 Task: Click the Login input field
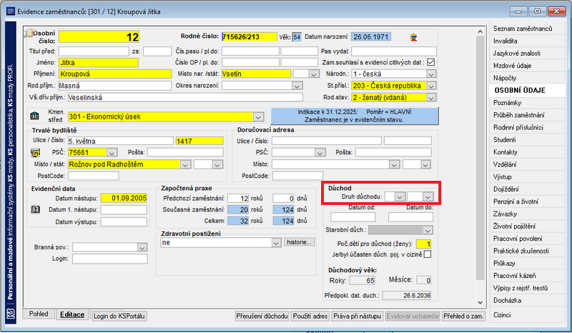click(x=110, y=259)
